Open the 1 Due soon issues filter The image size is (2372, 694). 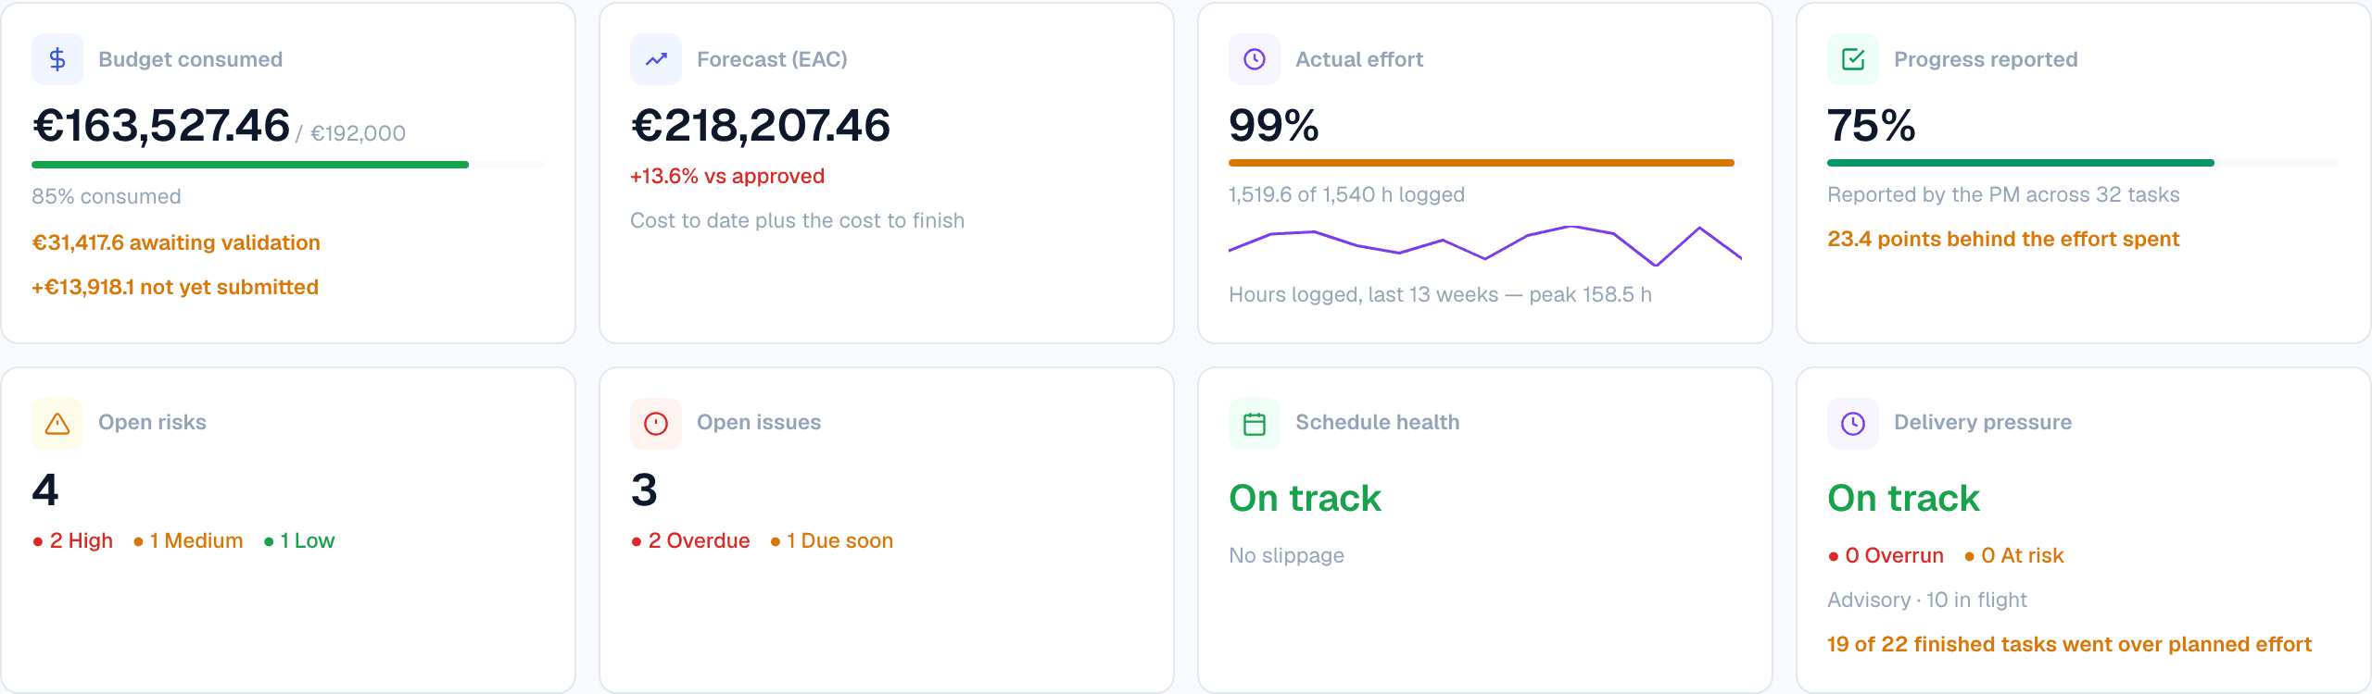pos(831,540)
